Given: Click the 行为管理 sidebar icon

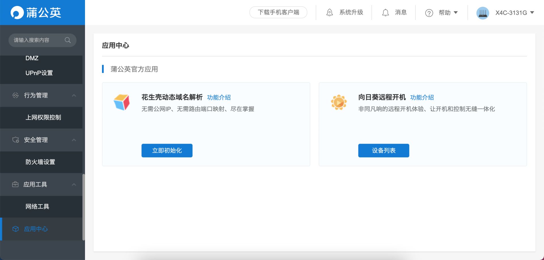Looking at the screenshot, I should (x=16, y=95).
